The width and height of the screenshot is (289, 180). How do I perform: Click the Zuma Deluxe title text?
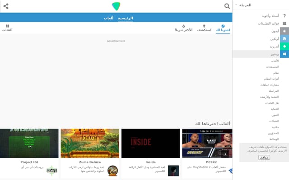90,162
